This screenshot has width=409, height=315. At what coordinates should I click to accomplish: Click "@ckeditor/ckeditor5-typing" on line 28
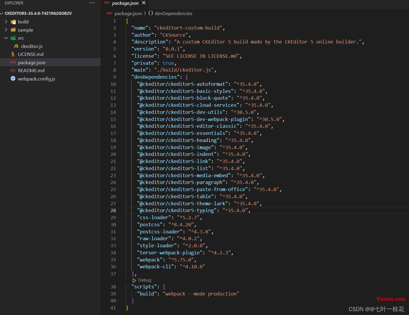pos(177,210)
